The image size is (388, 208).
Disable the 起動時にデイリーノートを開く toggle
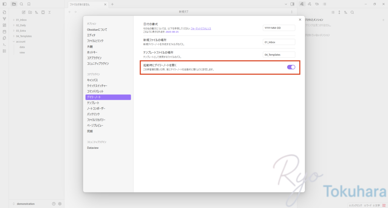point(291,67)
